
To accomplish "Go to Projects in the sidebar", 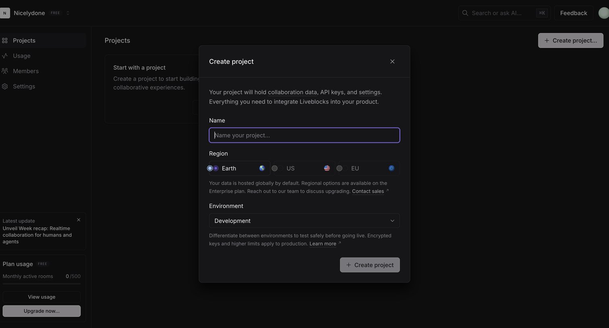I will tap(43, 40).
